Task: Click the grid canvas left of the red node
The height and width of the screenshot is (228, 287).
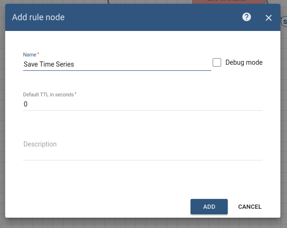Action: coord(151,2)
